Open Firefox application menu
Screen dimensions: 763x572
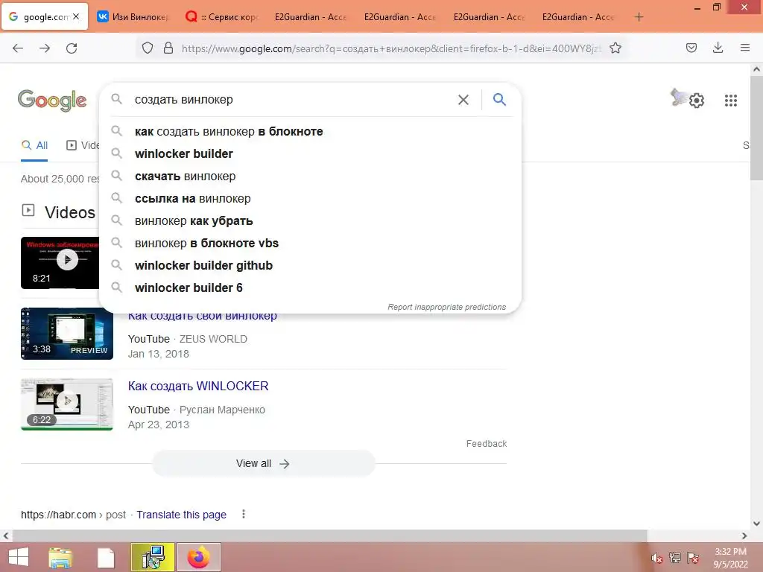pos(745,48)
